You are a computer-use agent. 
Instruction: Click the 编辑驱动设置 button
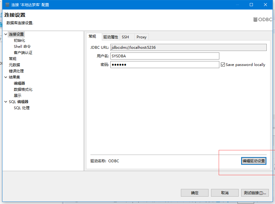(253, 161)
